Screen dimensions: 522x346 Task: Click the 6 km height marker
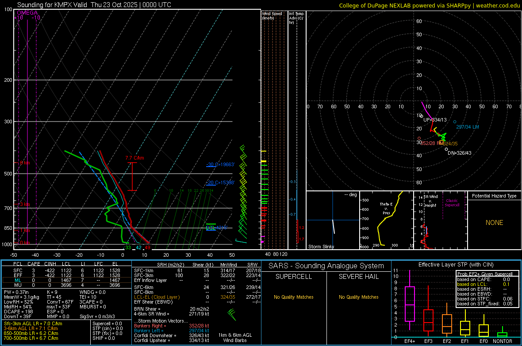[25, 163]
